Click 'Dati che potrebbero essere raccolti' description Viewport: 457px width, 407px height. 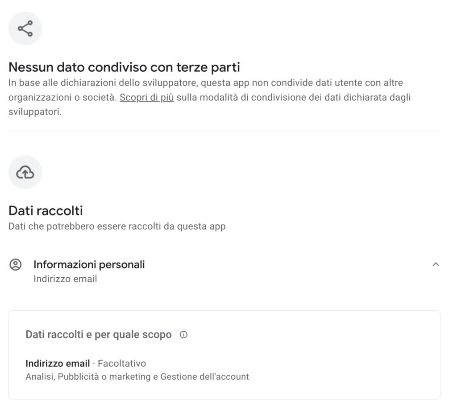117,226
